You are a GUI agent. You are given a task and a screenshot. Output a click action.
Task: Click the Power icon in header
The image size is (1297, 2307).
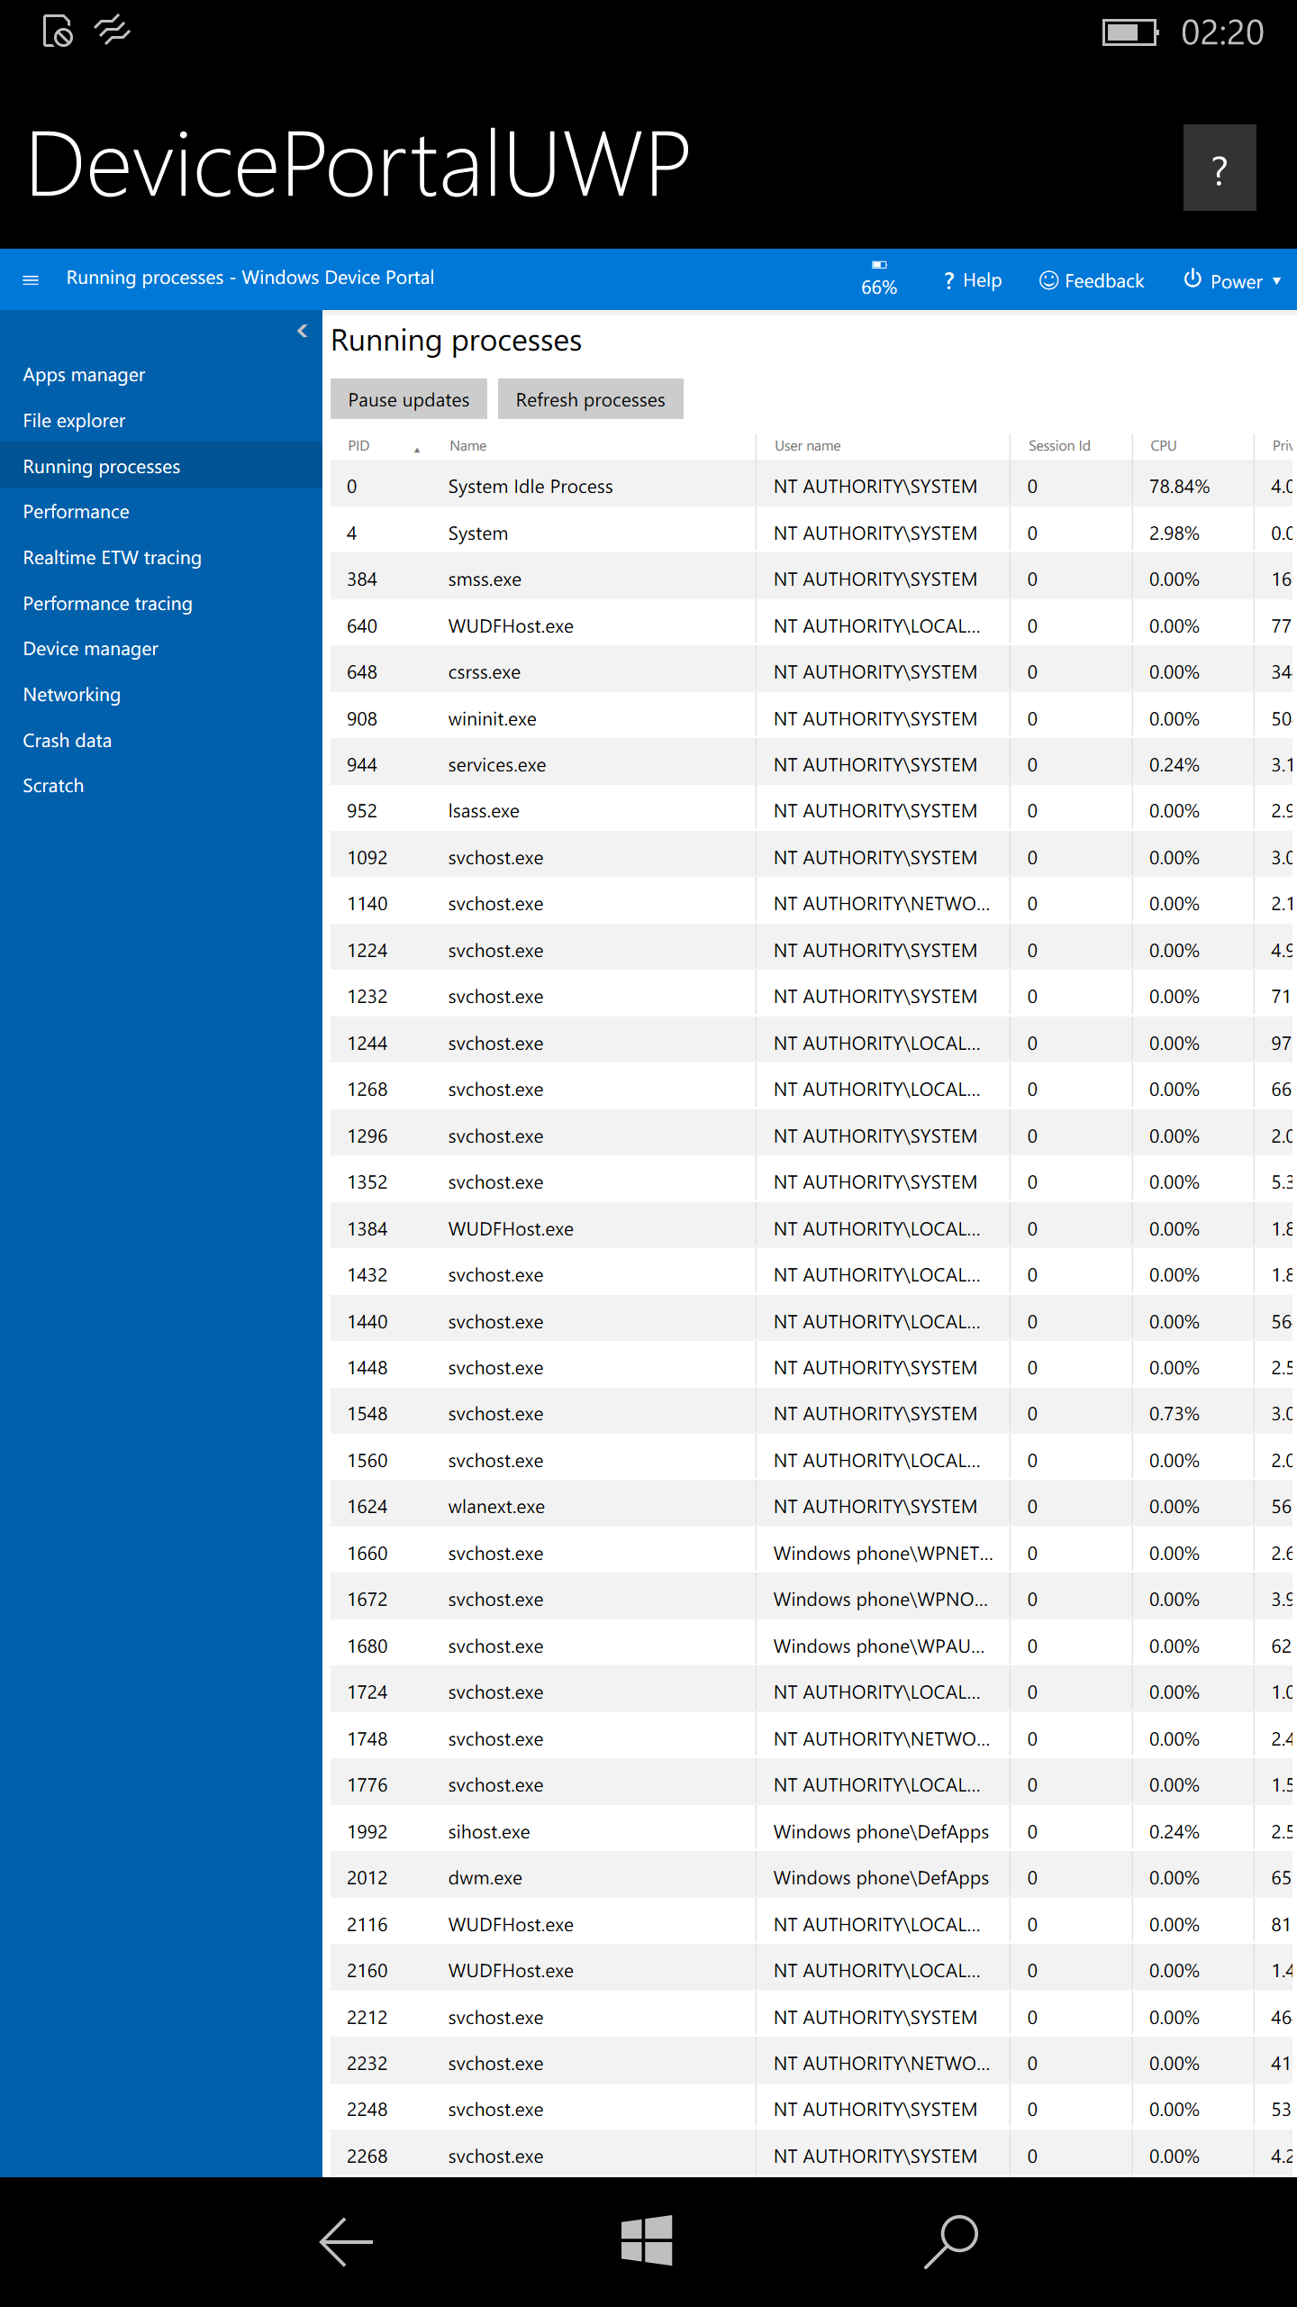point(1193,278)
